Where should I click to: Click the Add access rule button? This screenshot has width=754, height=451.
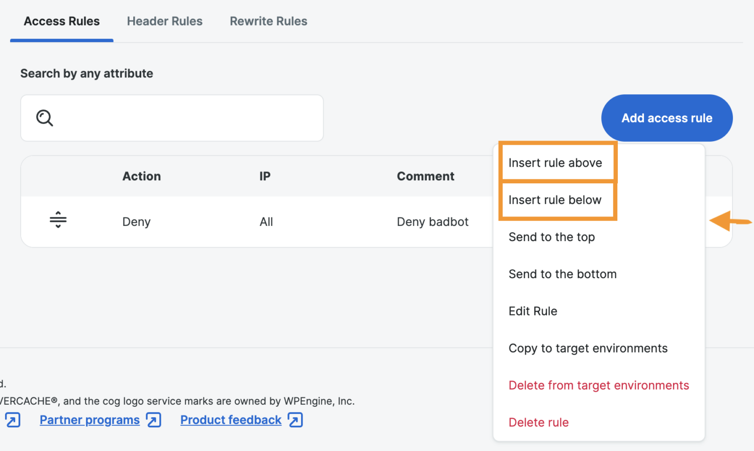point(667,118)
